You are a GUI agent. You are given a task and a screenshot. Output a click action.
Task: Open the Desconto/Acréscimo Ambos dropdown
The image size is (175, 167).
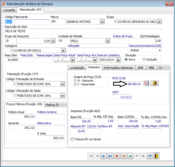(160, 50)
